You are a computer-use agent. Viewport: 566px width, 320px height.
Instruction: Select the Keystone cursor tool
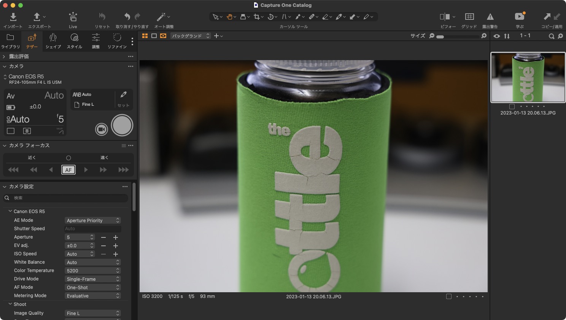[284, 17]
